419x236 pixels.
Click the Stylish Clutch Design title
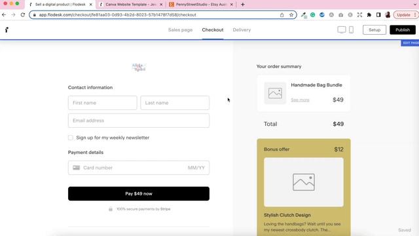(287, 215)
